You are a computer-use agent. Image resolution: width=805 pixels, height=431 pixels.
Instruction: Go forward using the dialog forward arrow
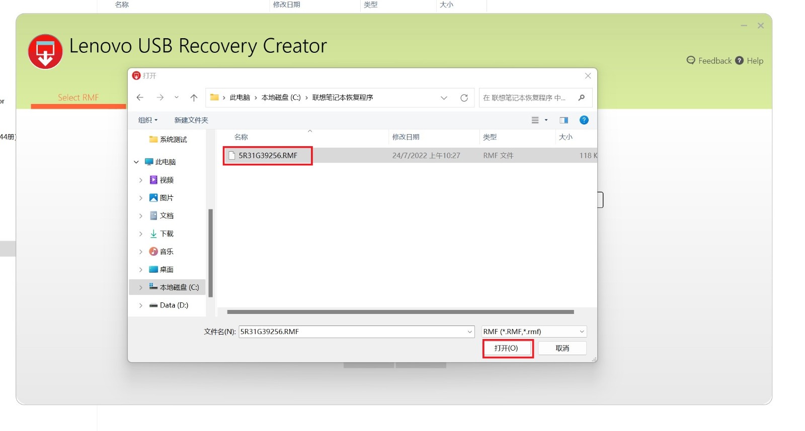pos(160,97)
